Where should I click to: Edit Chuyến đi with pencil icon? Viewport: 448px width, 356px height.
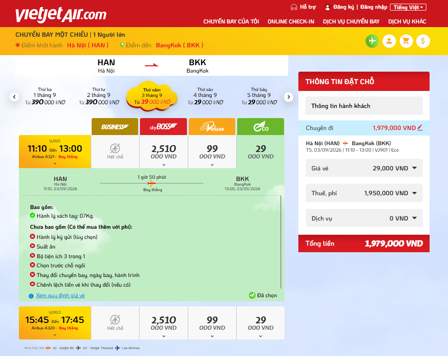[420, 128]
